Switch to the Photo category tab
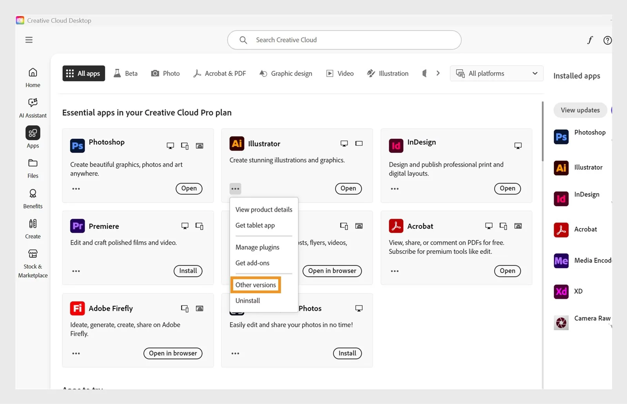The image size is (627, 404). point(165,74)
